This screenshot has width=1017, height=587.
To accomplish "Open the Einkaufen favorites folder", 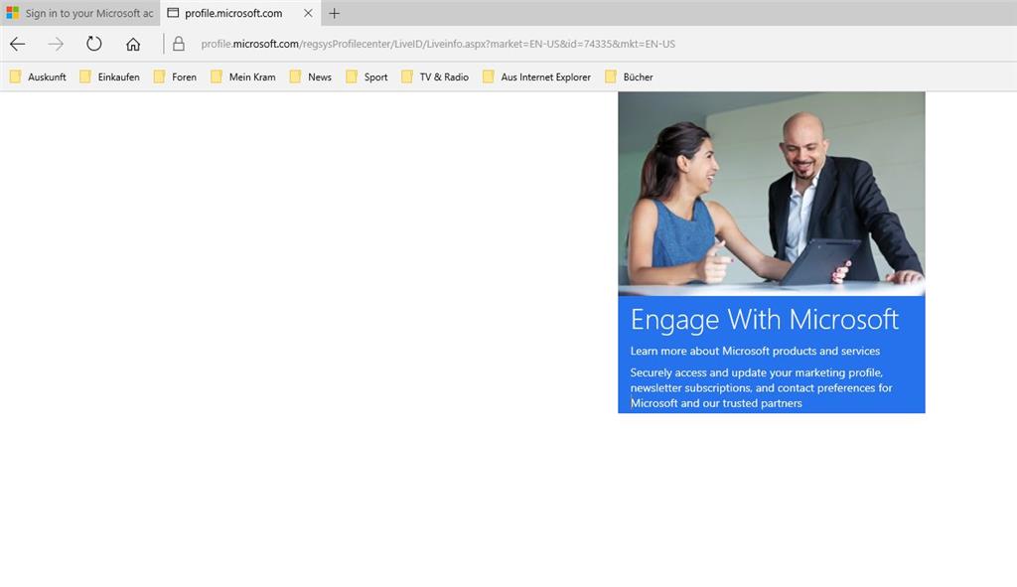I will (109, 77).
